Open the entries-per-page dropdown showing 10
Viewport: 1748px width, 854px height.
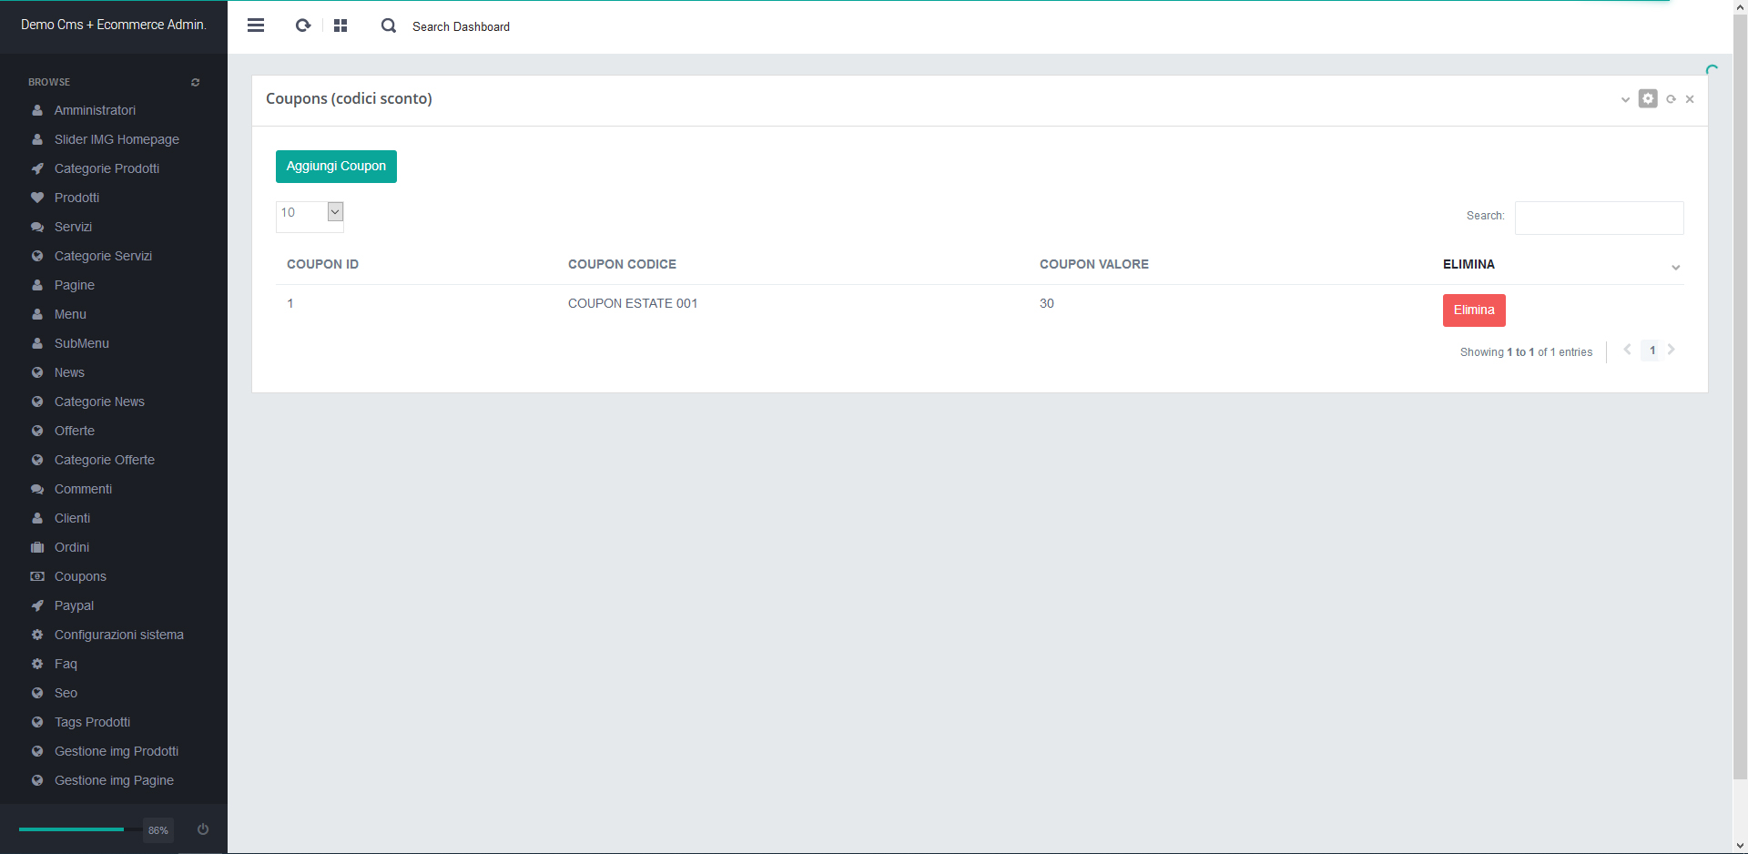(x=310, y=213)
